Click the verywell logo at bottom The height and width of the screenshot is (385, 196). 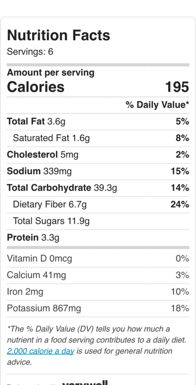coord(85,382)
